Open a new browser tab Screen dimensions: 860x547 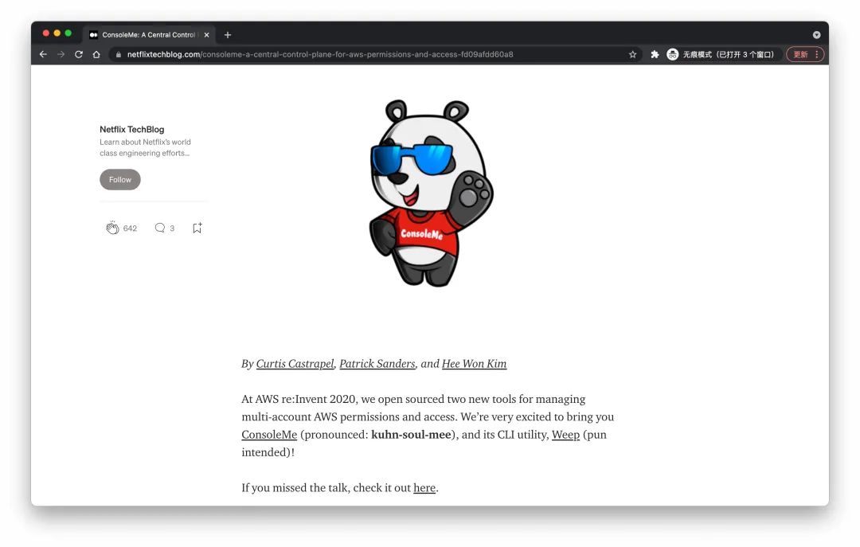(228, 34)
